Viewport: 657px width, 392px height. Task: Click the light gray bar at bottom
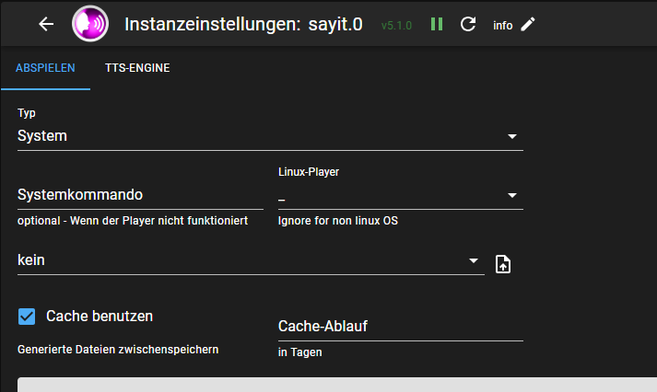337,385
